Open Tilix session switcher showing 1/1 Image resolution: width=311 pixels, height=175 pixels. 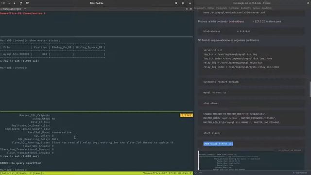[3, 3]
